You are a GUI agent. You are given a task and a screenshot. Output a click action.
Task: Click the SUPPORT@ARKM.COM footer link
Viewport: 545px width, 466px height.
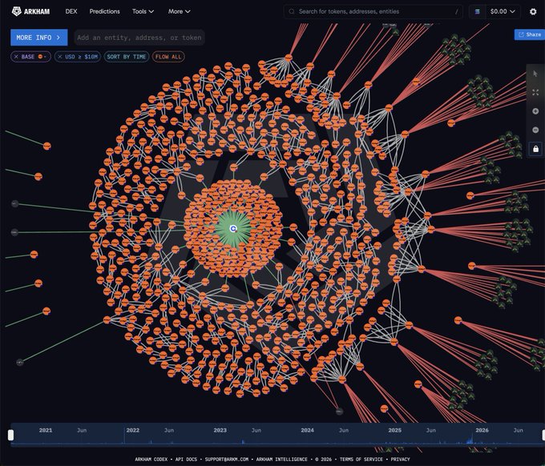227,459
